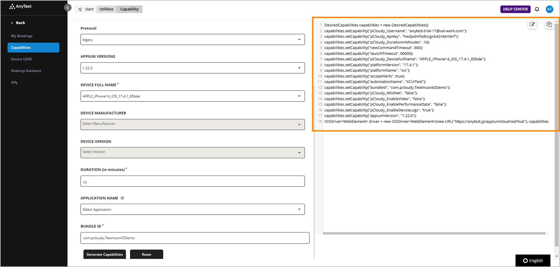The image size is (560, 267).
Task: Click the first line DesiredCapabilities declaration
Action: click(x=376, y=25)
